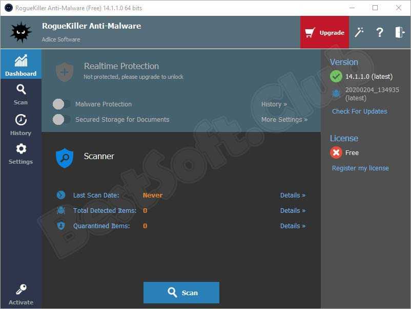
Task: Click the Total Detected Items bug icon
Action: click(61, 210)
